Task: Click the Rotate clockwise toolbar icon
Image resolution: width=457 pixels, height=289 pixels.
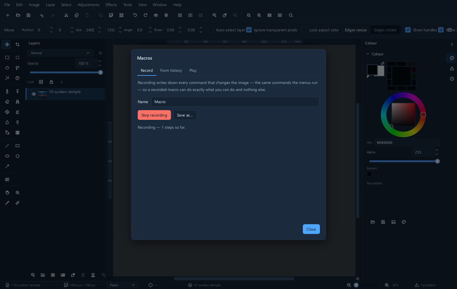Action: tap(145, 15)
